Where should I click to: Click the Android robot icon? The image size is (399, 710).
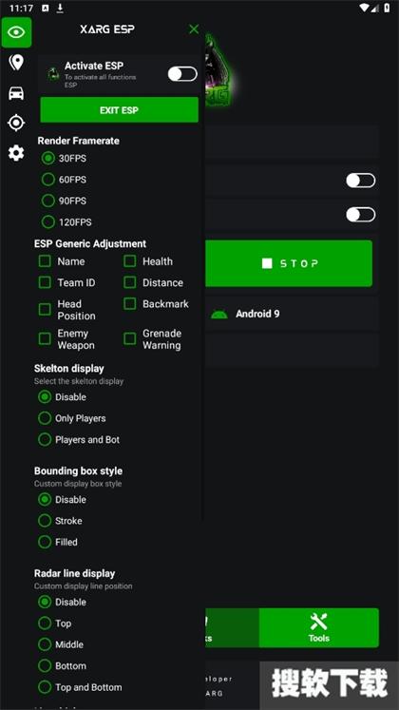pos(219,314)
